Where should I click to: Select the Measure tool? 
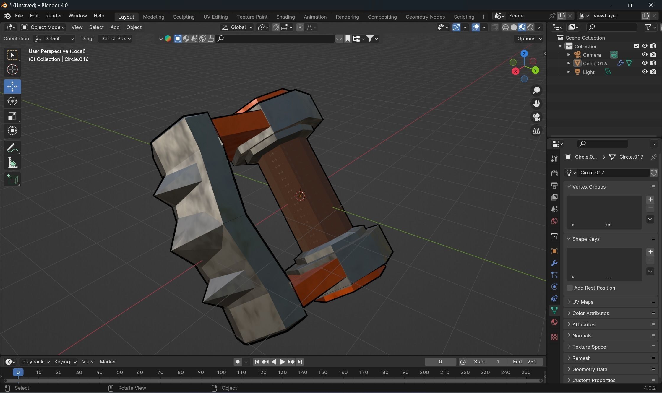coord(12,163)
